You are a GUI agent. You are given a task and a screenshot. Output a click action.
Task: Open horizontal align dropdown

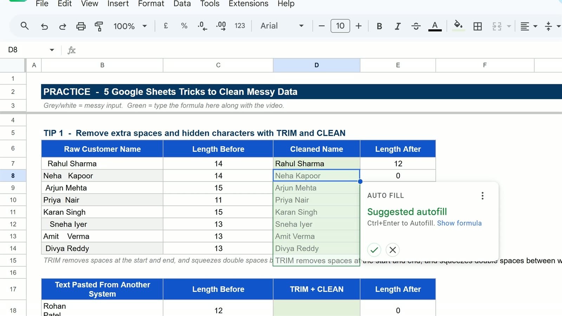point(529,26)
